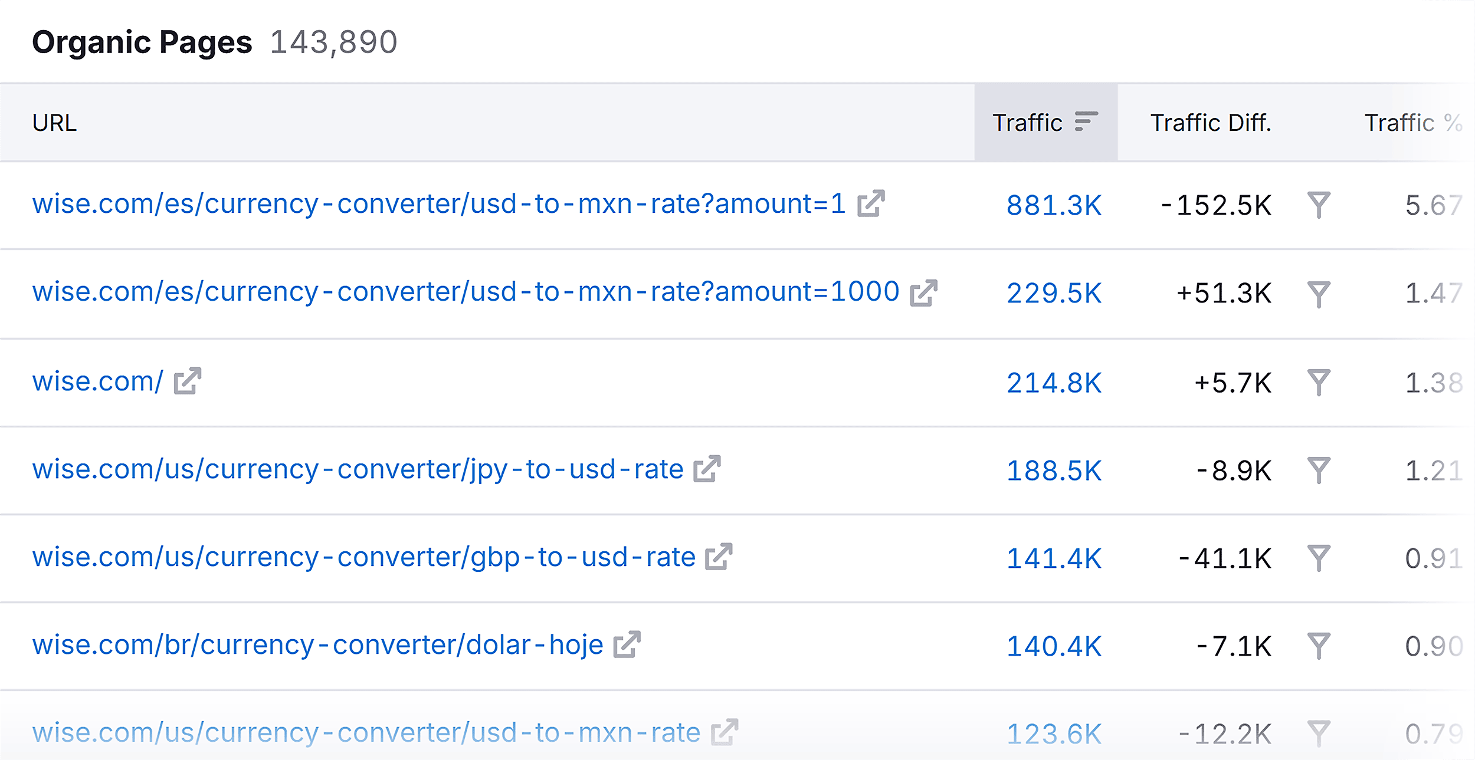Open external link icon for jpy-to-usd-rate

coord(707,469)
